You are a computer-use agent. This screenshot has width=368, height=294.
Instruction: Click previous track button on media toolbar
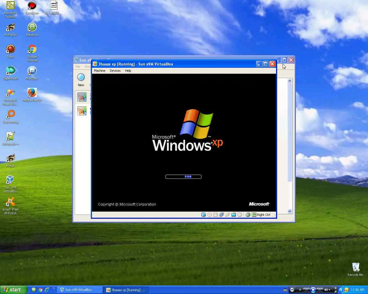click(x=306, y=290)
